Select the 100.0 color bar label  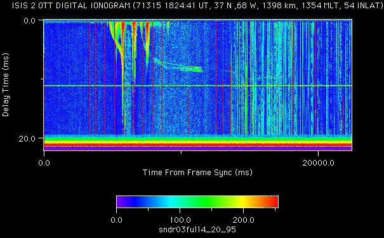pyautogui.click(x=180, y=220)
